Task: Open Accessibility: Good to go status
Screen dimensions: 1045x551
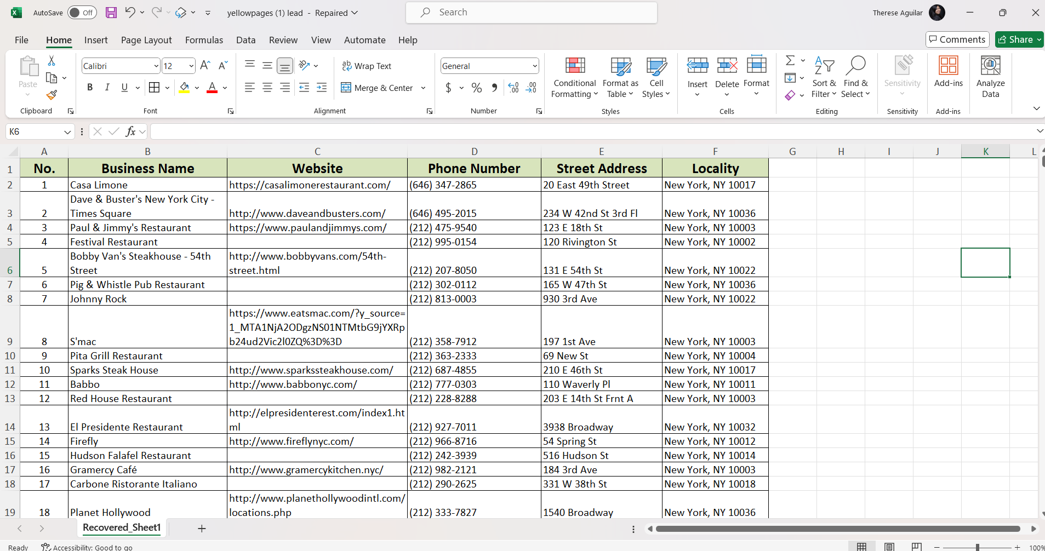Action: tap(87, 547)
